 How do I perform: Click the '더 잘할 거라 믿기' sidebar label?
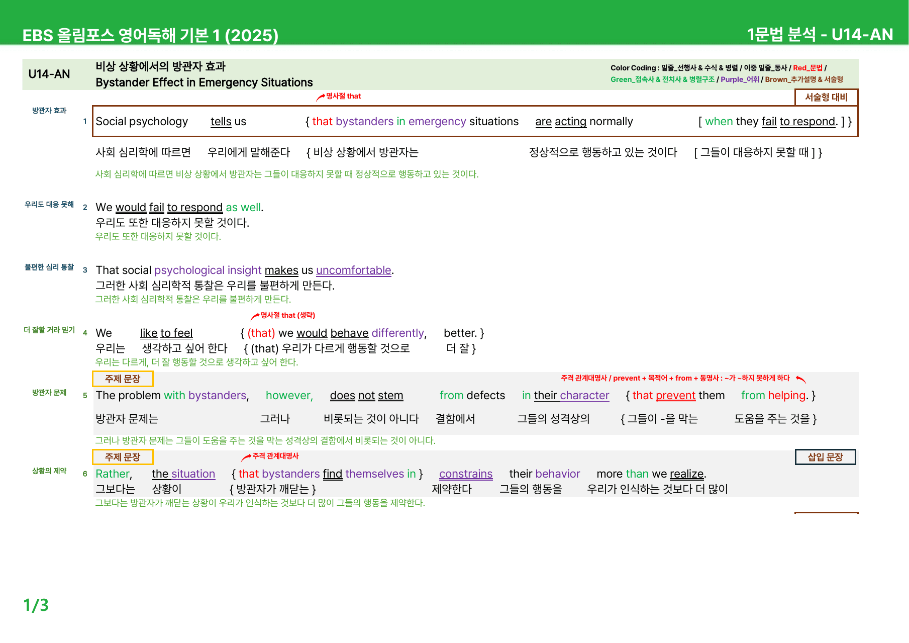tap(49, 330)
